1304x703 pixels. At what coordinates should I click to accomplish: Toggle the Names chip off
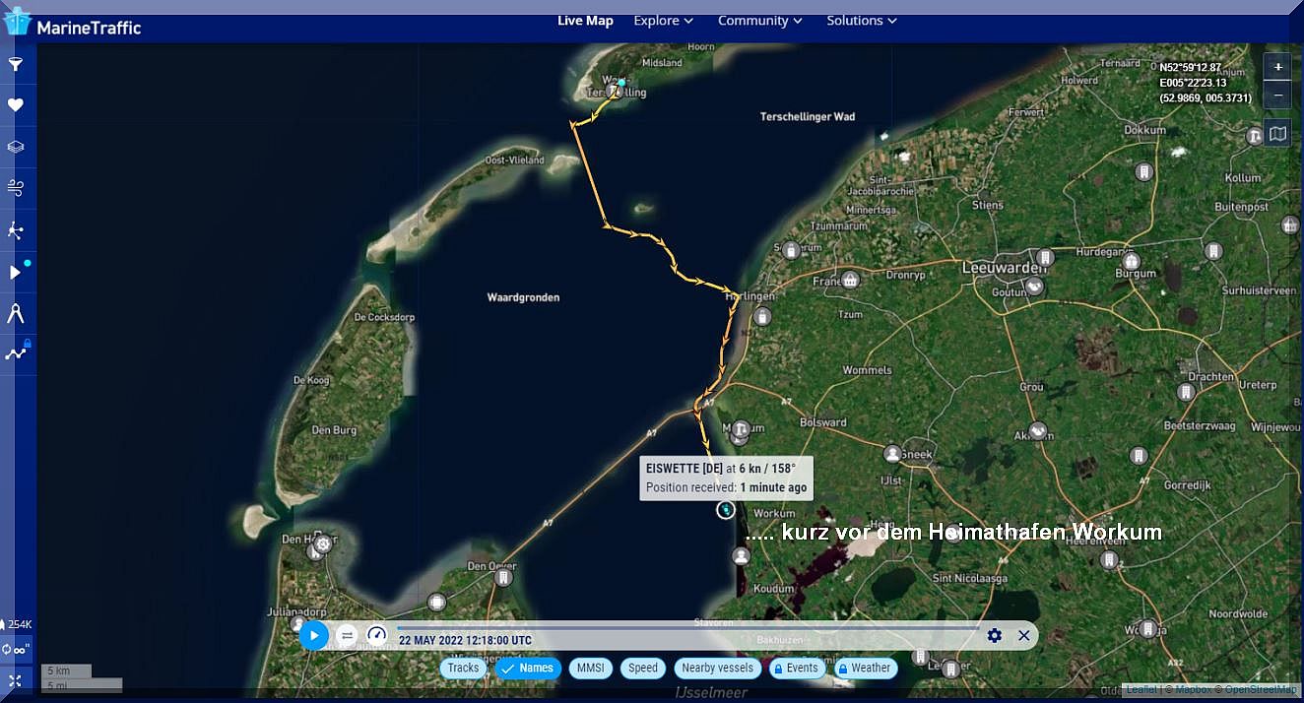(x=526, y=668)
